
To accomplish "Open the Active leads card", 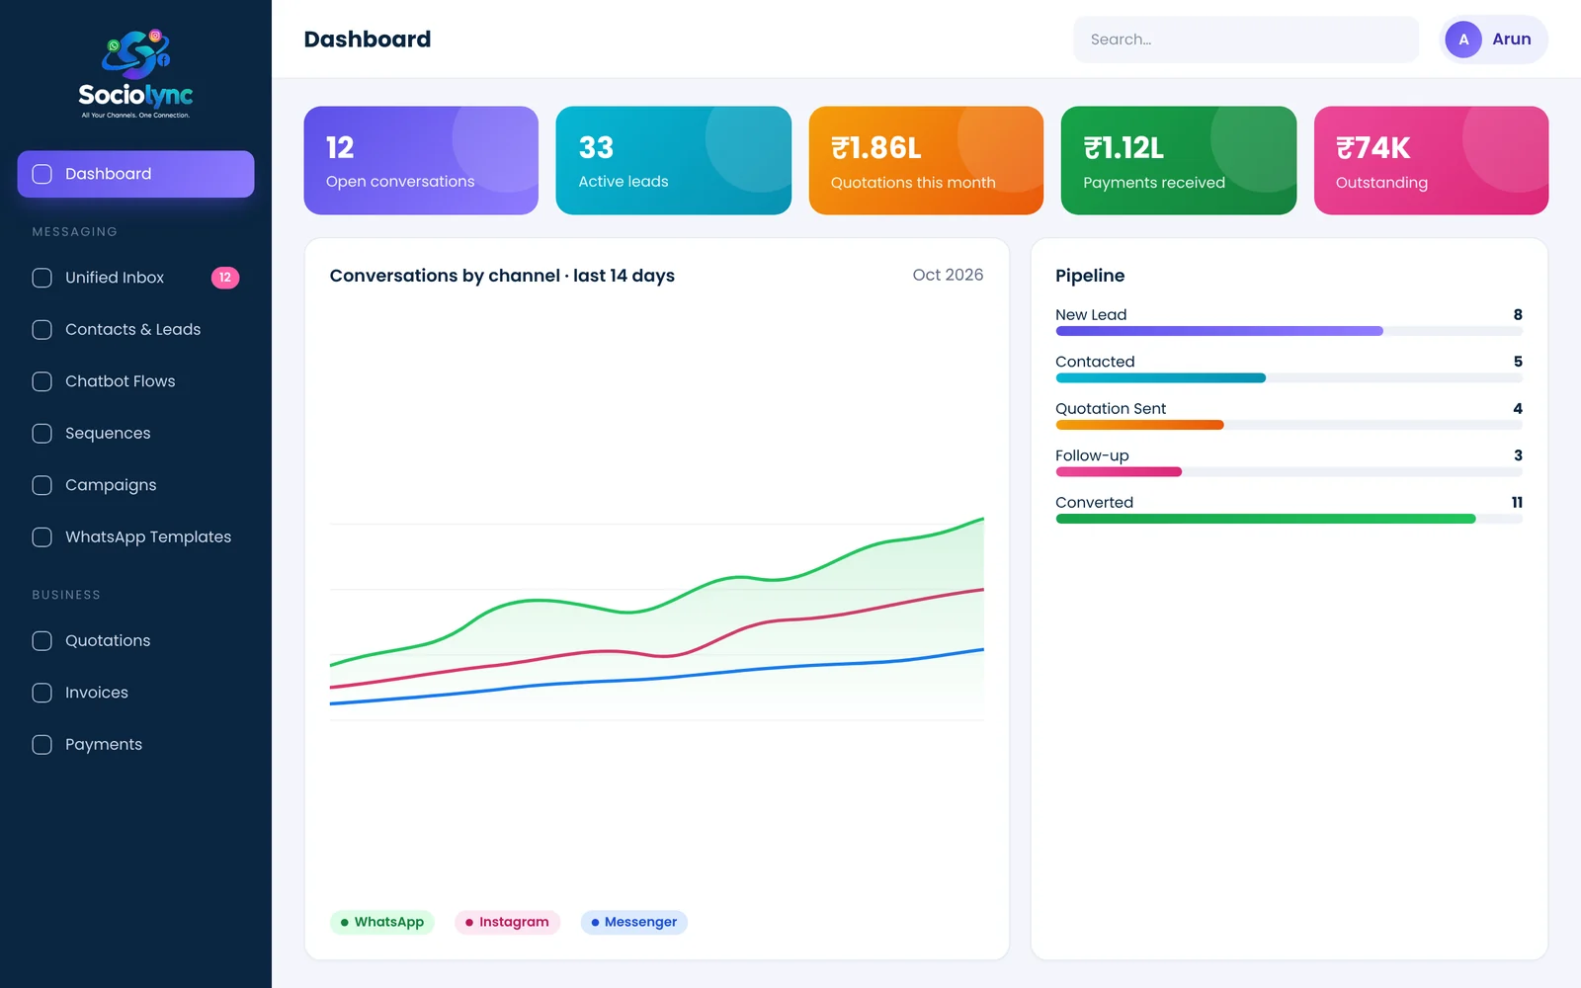I will 674,160.
